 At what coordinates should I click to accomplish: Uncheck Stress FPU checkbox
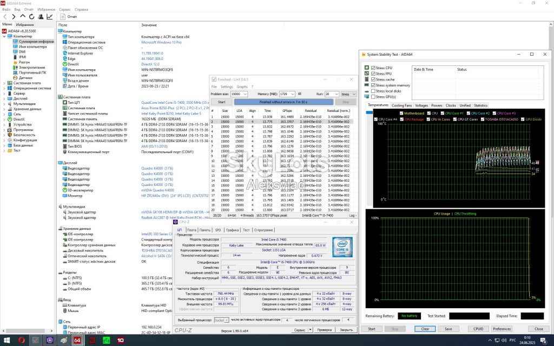tap(373, 74)
